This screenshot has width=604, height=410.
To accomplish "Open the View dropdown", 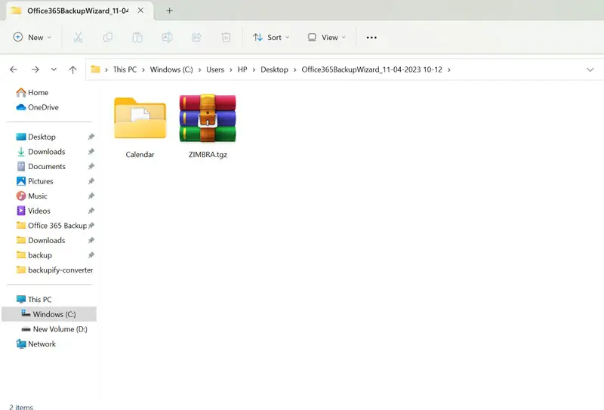I will point(327,38).
